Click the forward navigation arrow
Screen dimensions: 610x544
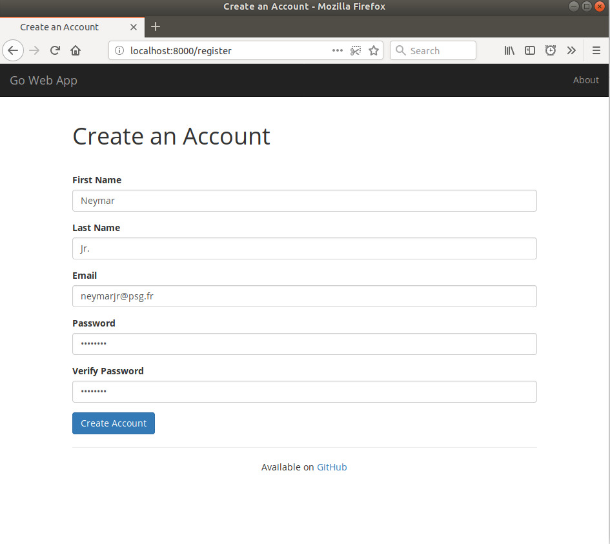[x=34, y=50]
